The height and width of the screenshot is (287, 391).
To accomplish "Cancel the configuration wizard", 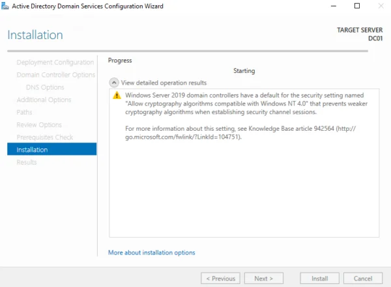I will click(363, 278).
